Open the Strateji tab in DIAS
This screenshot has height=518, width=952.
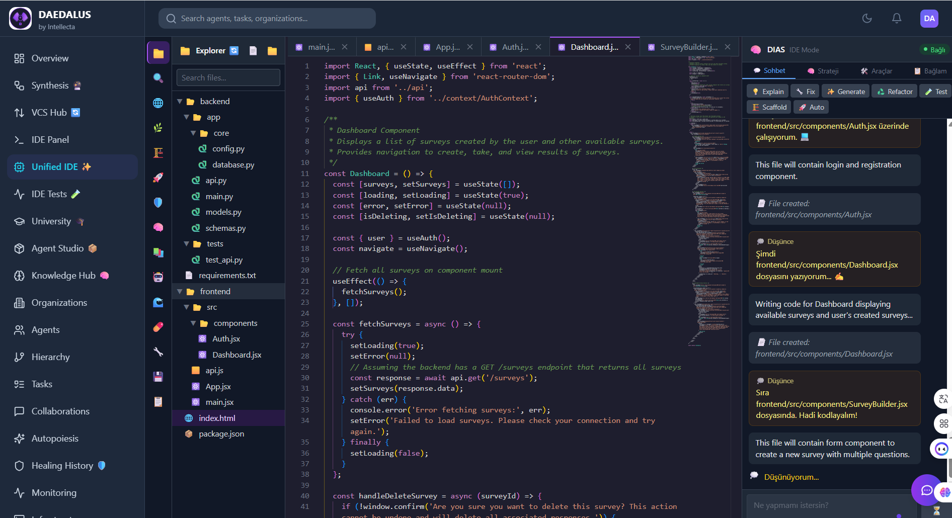pyautogui.click(x=823, y=71)
